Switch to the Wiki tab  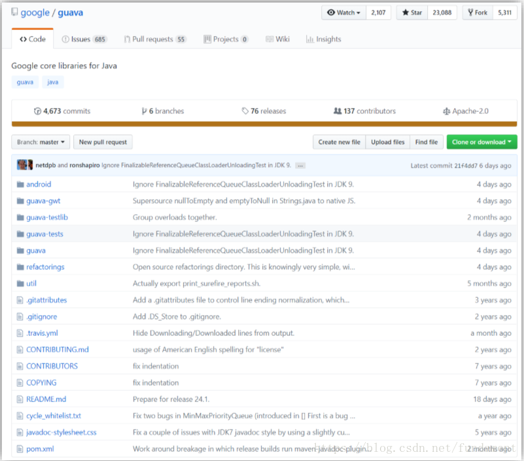278,39
